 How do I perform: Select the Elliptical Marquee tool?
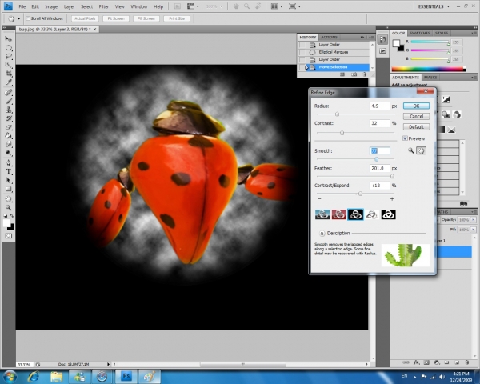[9, 48]
